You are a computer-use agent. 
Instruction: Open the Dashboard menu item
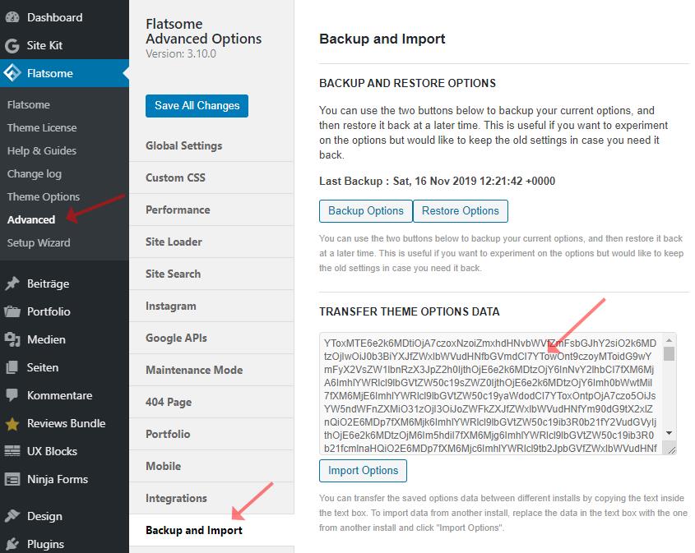(54, 17)
